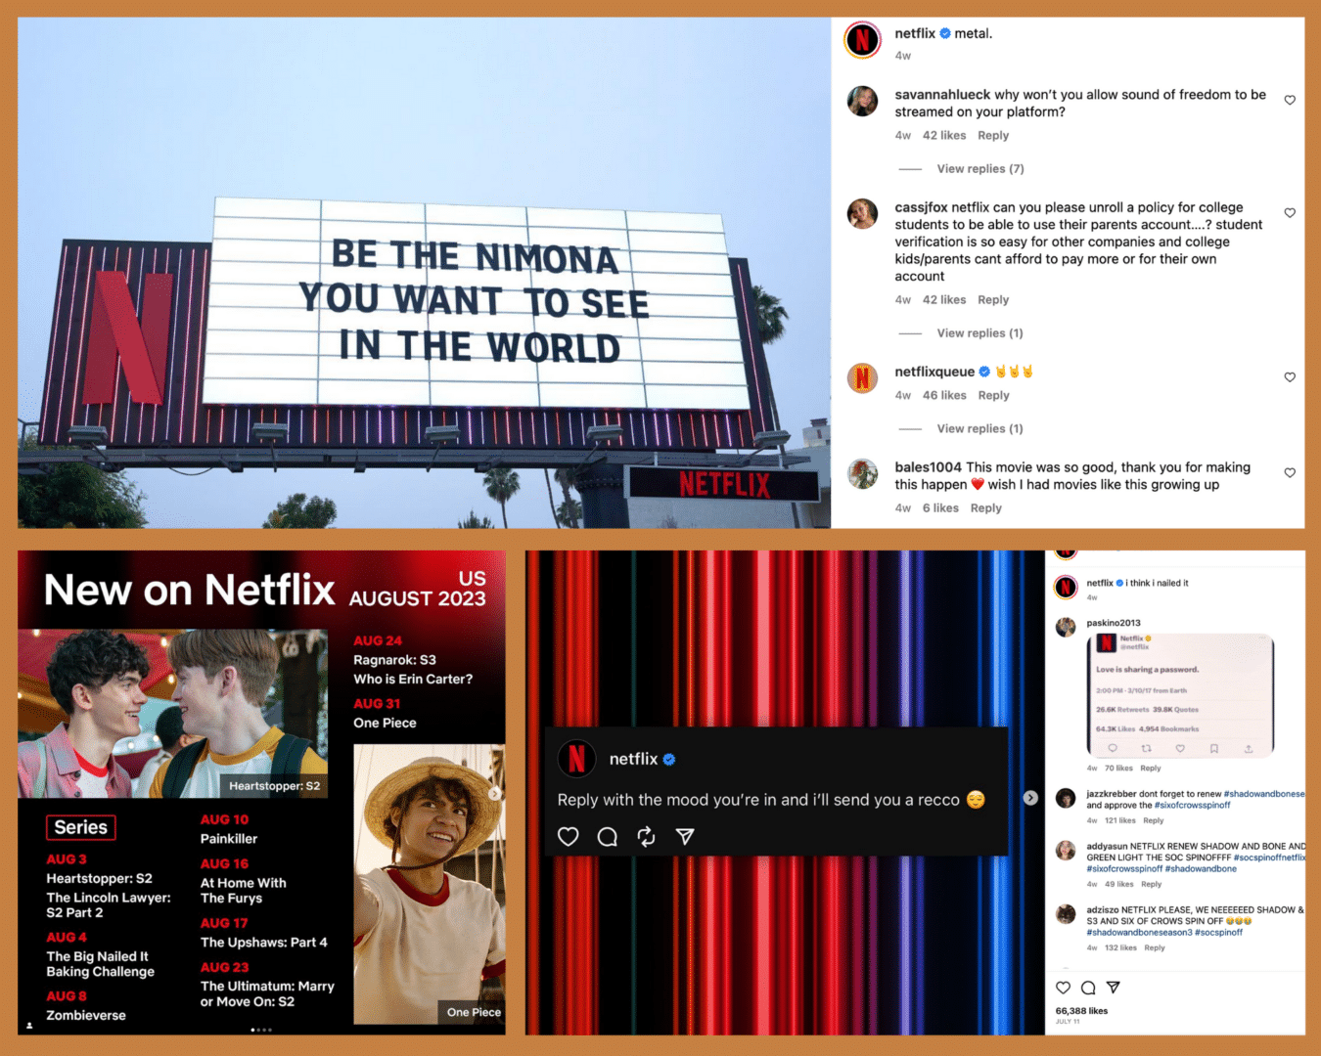Expand 'View replies (1)' under cassjfox
The height and width of the screenshot is (1056, 1321).
[x=979, y=333]
